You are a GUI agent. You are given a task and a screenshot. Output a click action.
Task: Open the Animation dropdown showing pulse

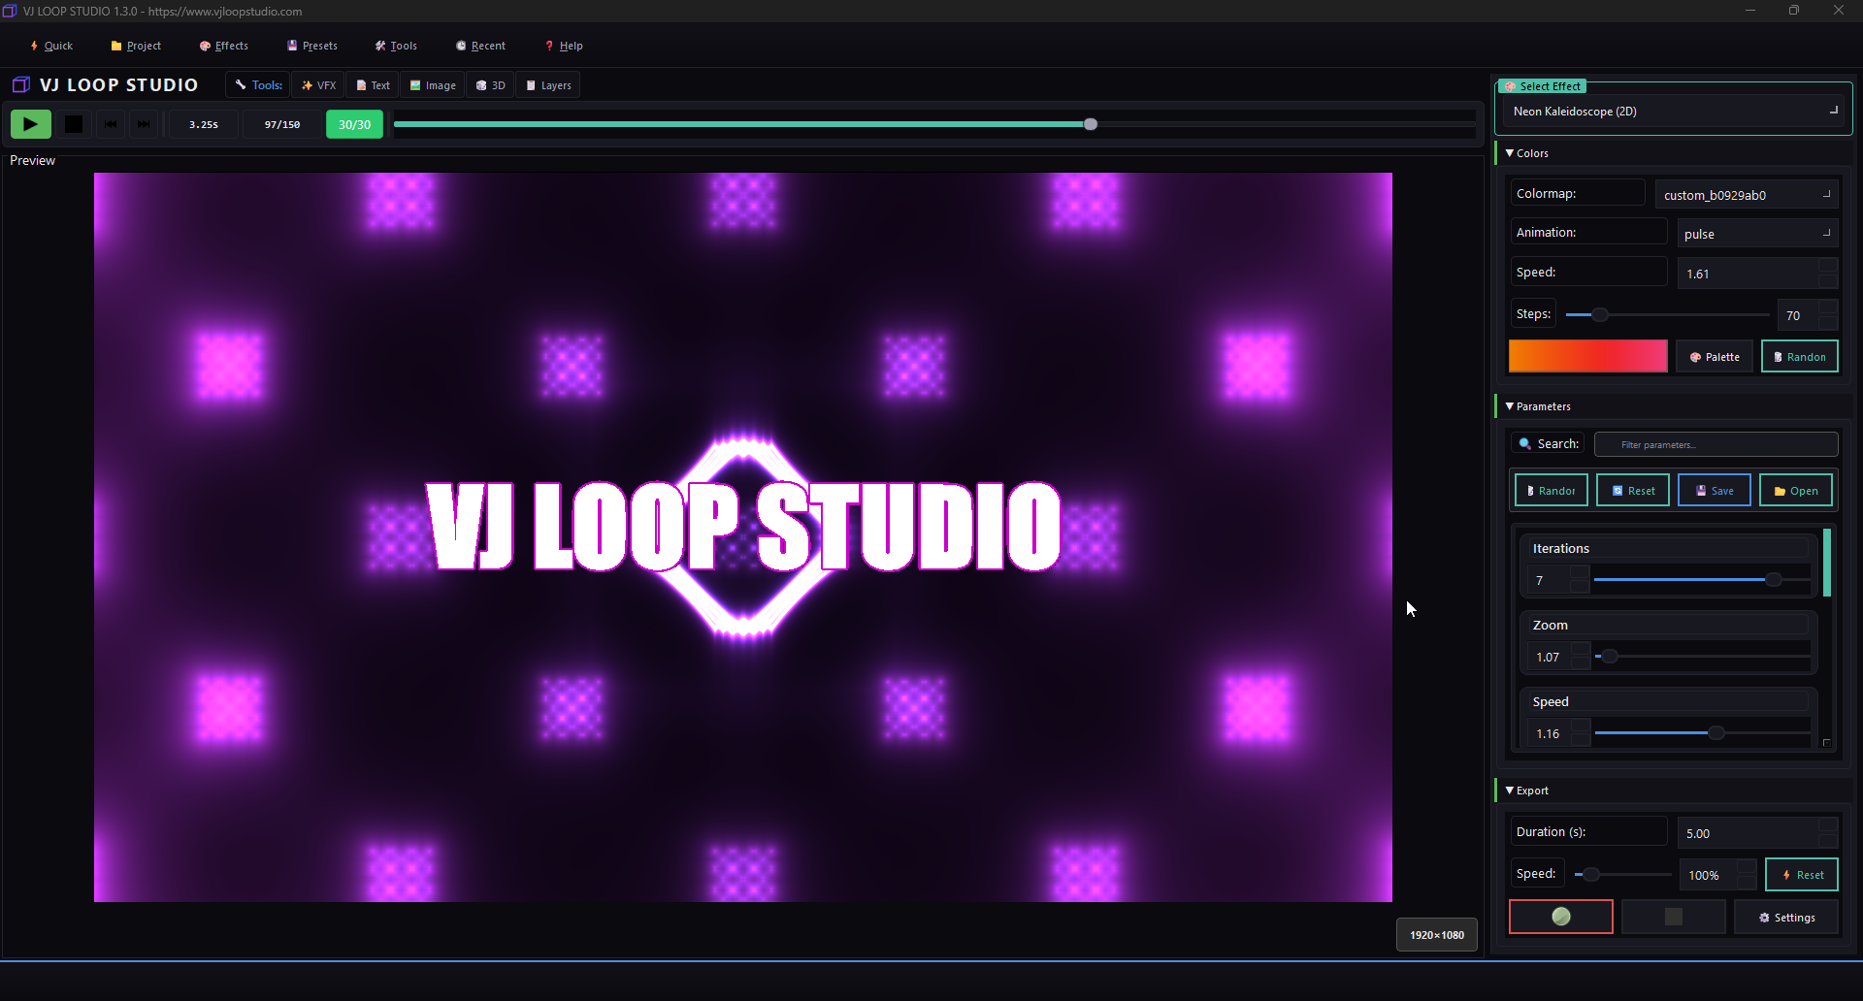pos(1757,233)
